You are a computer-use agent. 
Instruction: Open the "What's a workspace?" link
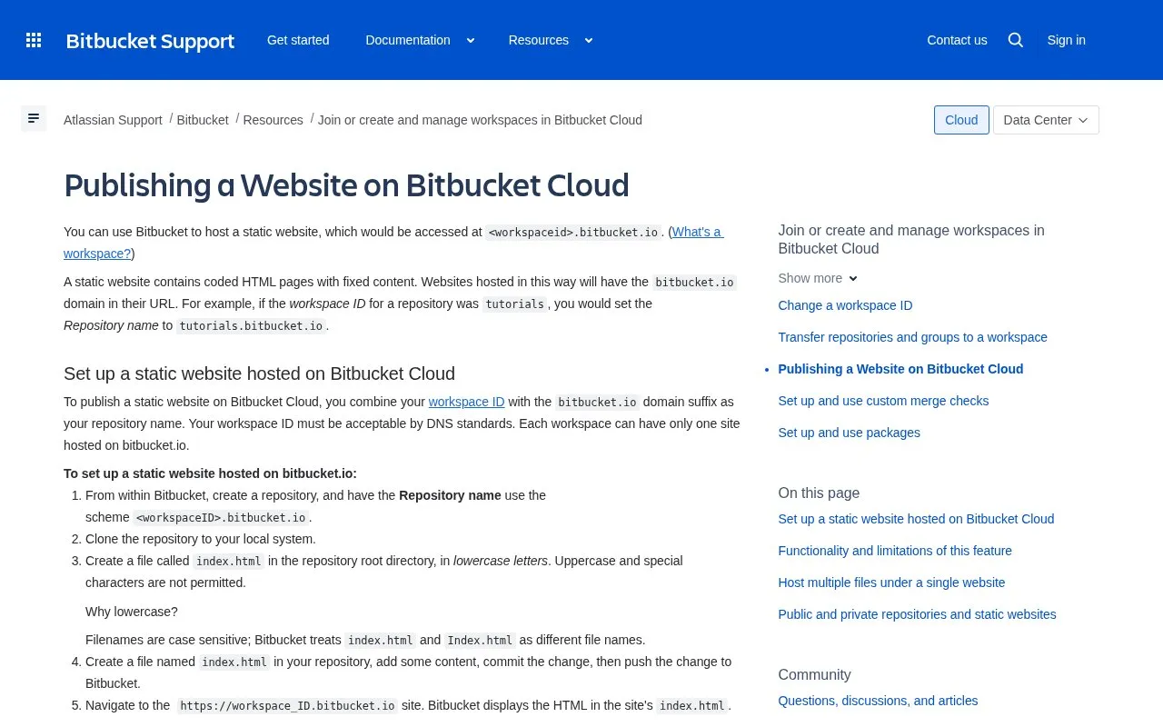698,232
